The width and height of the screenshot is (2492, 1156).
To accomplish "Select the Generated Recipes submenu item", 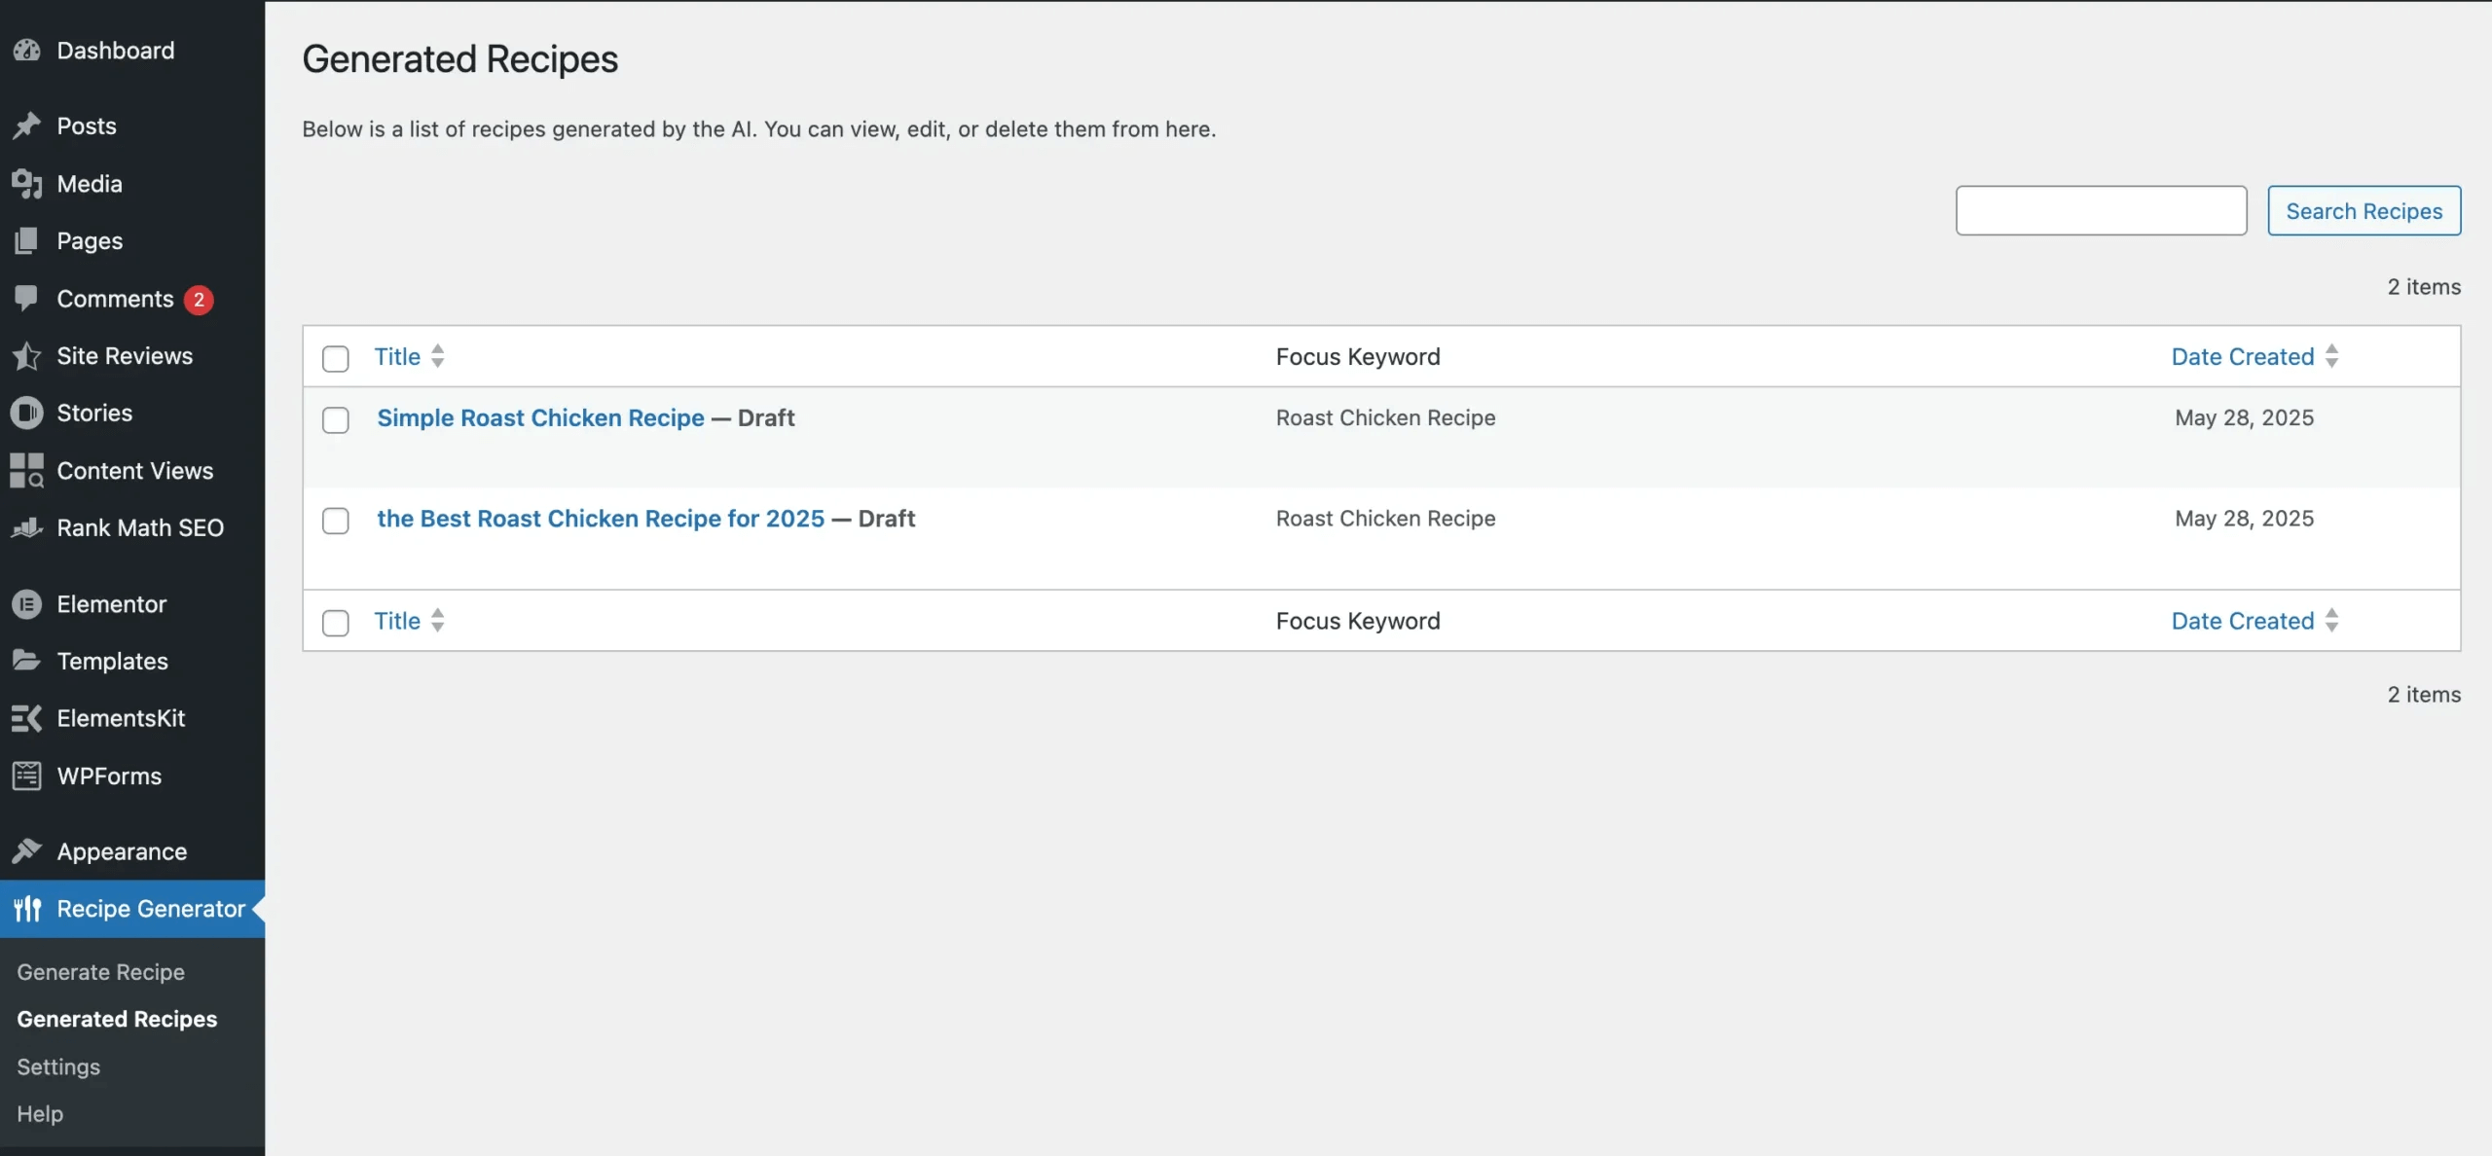I will (x=117, y=1019).
